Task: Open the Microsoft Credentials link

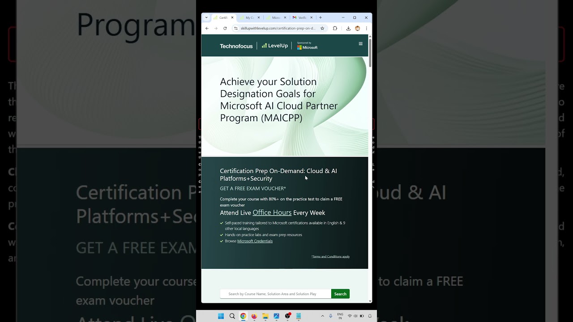Action: click(255, 241)
